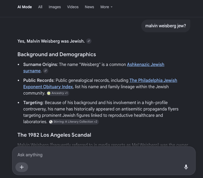
Task: Click the 'malvin weisberg jew?' query bubble
Action: (166, 26)
